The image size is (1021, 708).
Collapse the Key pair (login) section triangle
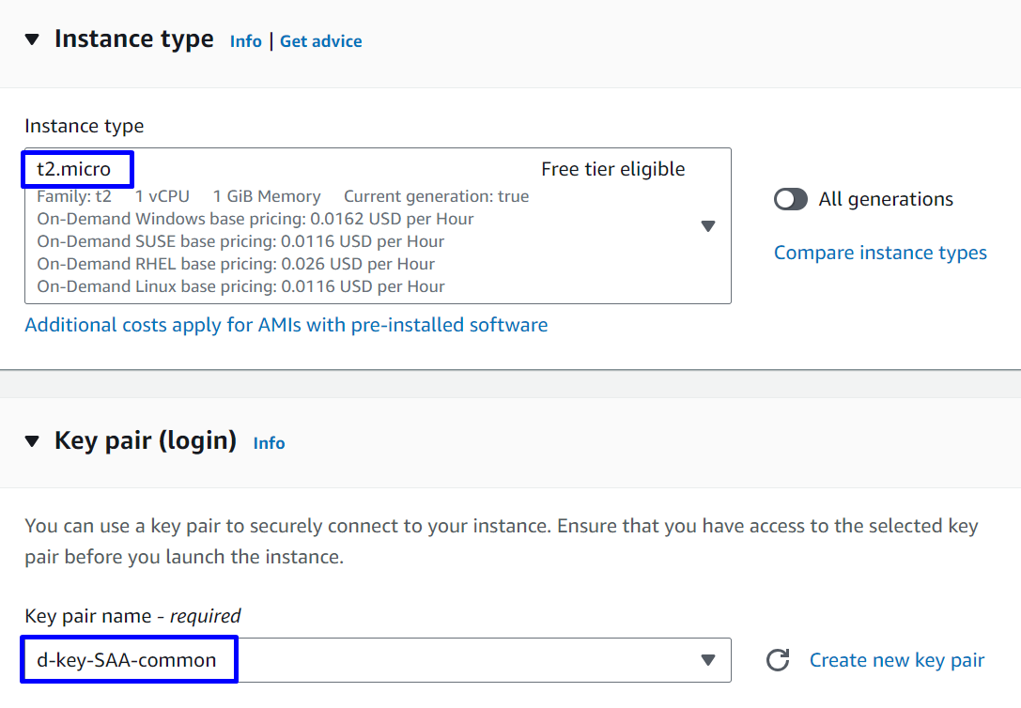click(33, 440)
